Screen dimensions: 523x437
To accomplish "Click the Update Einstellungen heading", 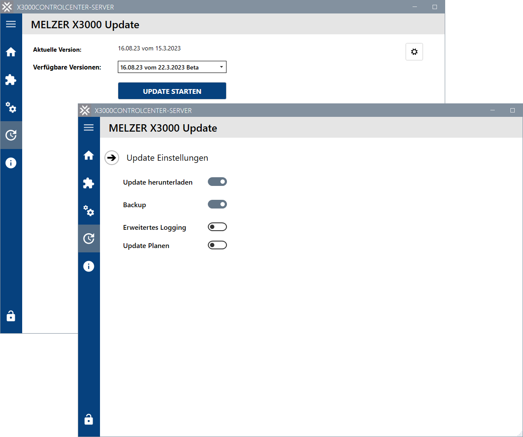I will click(x=167, y=158).
